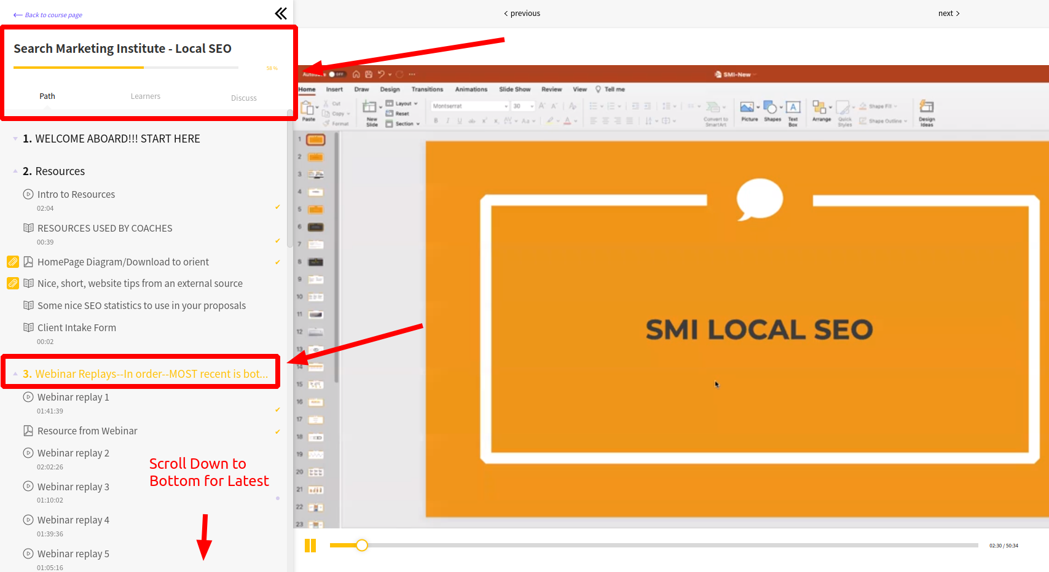This screenshot has height=572, width=1049.
Task: Collapse the sidebar with double-chevron icon
Action: [281, 14]
